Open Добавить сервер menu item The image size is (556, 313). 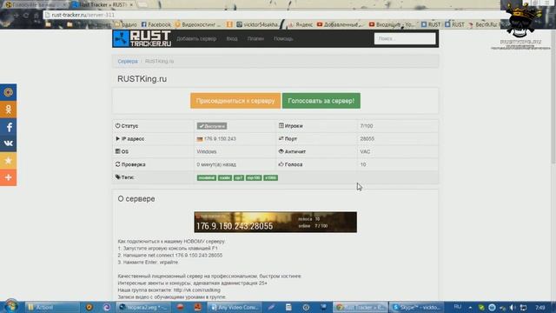coord(196,38)
